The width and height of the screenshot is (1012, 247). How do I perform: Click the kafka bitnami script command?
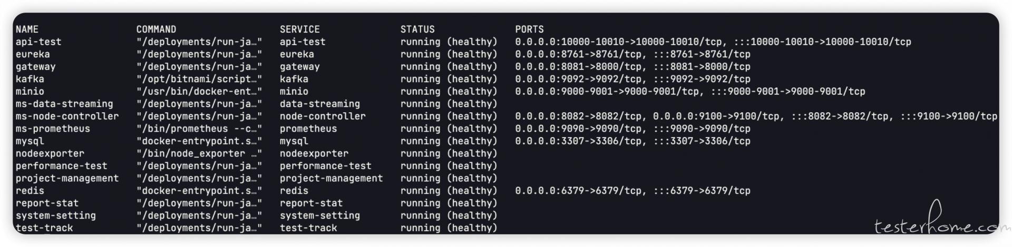point(199,79)
